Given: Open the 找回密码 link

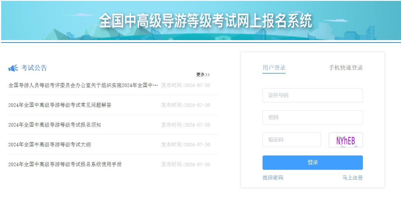Looking at the screenshot, I should (273, 178).
